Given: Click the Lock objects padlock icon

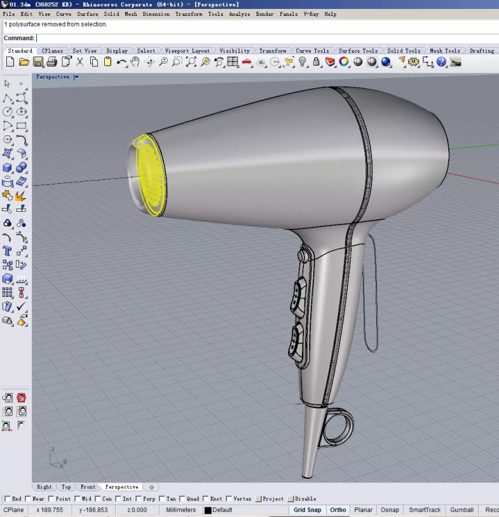Looking at the screenshot, I should click(317, 62).
